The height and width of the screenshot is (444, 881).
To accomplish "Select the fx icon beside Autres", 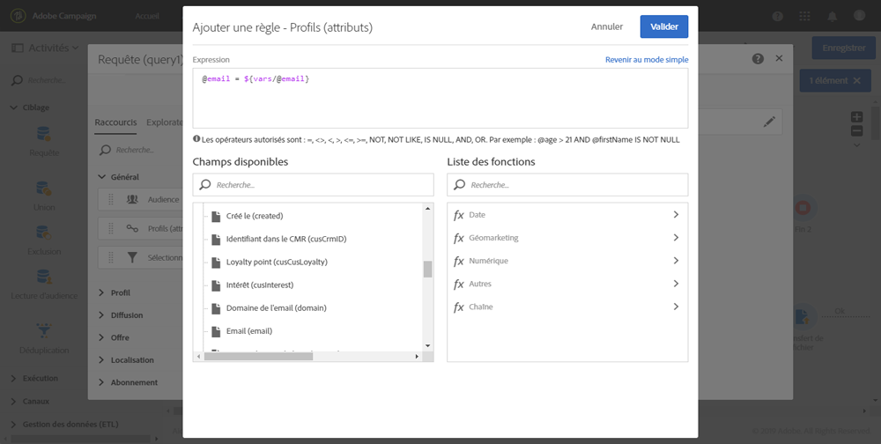I will [x=459, y=284].
